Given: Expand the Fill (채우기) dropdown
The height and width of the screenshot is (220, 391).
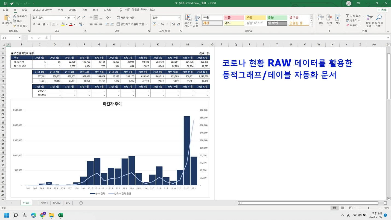Looking at the screenshot, I should 359,21.
